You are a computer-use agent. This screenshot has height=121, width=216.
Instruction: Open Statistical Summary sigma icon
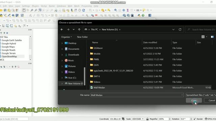click(x=128, y=10)
